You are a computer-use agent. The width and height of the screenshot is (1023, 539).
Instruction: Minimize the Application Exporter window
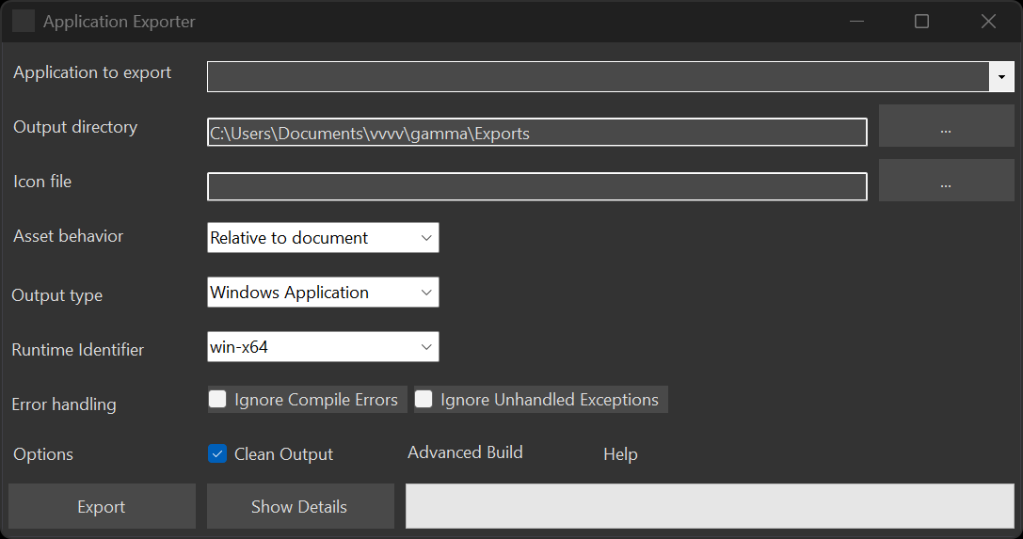tap(856, 21)
